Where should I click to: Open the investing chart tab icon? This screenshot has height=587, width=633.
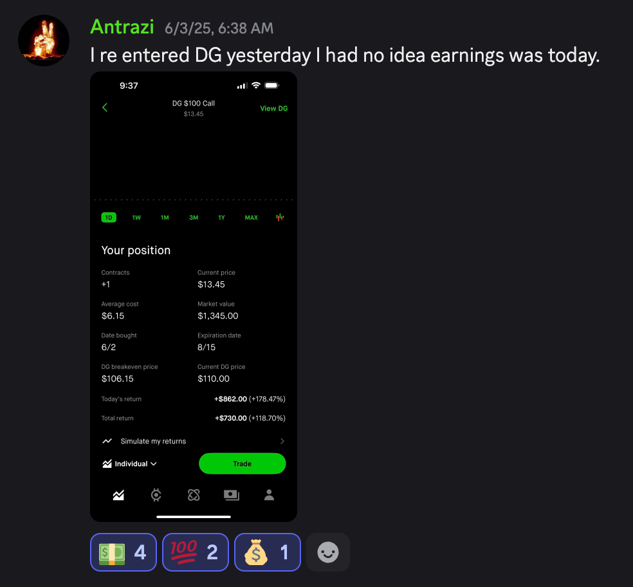coord(118,495)
